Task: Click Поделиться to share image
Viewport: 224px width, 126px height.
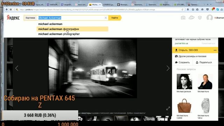Action: tap(204, 62)
